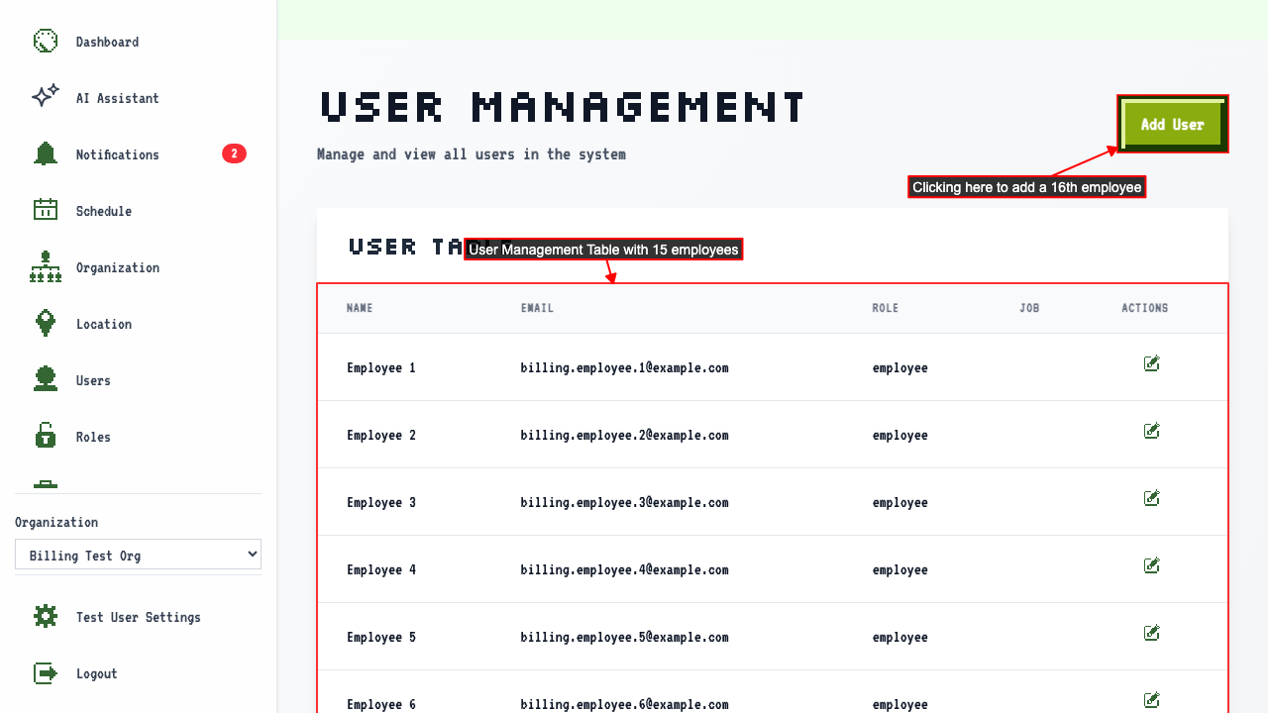The height and width of the screenshot is (713, 1268).
Task: Click the JOB column header
Action: [1029, 308]
